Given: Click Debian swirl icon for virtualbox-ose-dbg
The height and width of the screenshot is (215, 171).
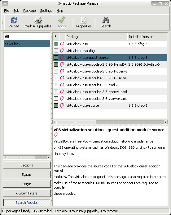Looking at the screenshot, I should (62, 51).
